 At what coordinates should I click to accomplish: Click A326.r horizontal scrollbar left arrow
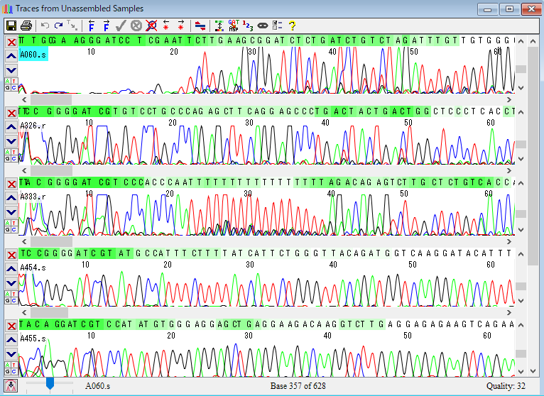tap(24, 170)
